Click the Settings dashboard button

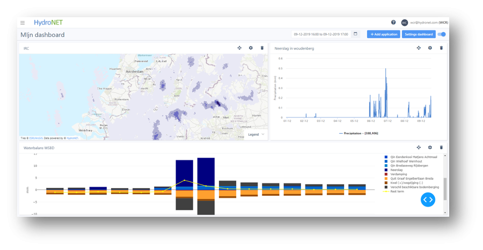pyautogui.click(x=419, y=34)
